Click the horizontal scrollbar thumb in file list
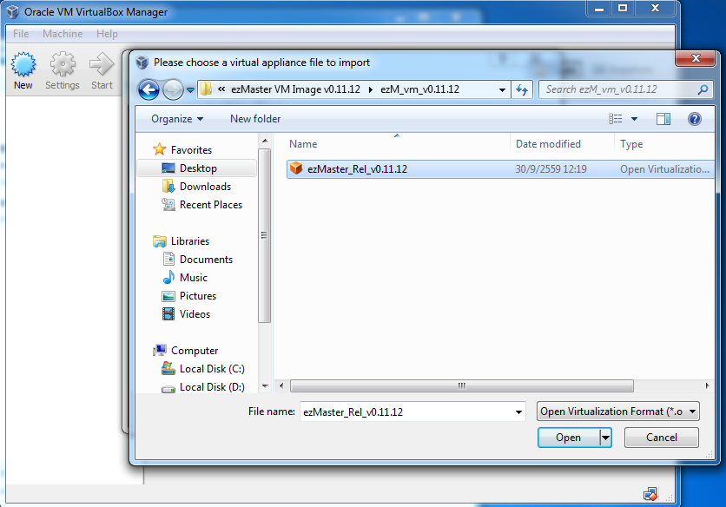 (462, 385)
